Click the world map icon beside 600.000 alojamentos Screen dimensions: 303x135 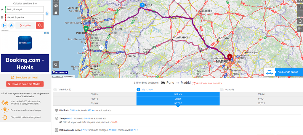click(x=5, y=102)
